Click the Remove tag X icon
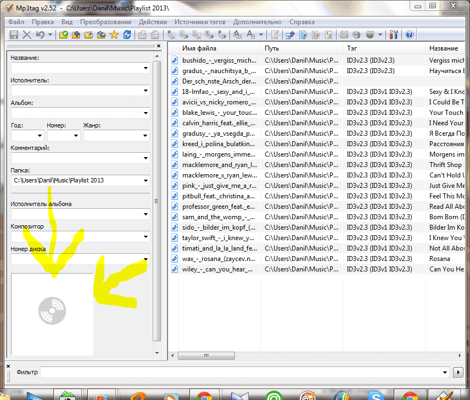This screenshot has height=400, width=470. 27,35
